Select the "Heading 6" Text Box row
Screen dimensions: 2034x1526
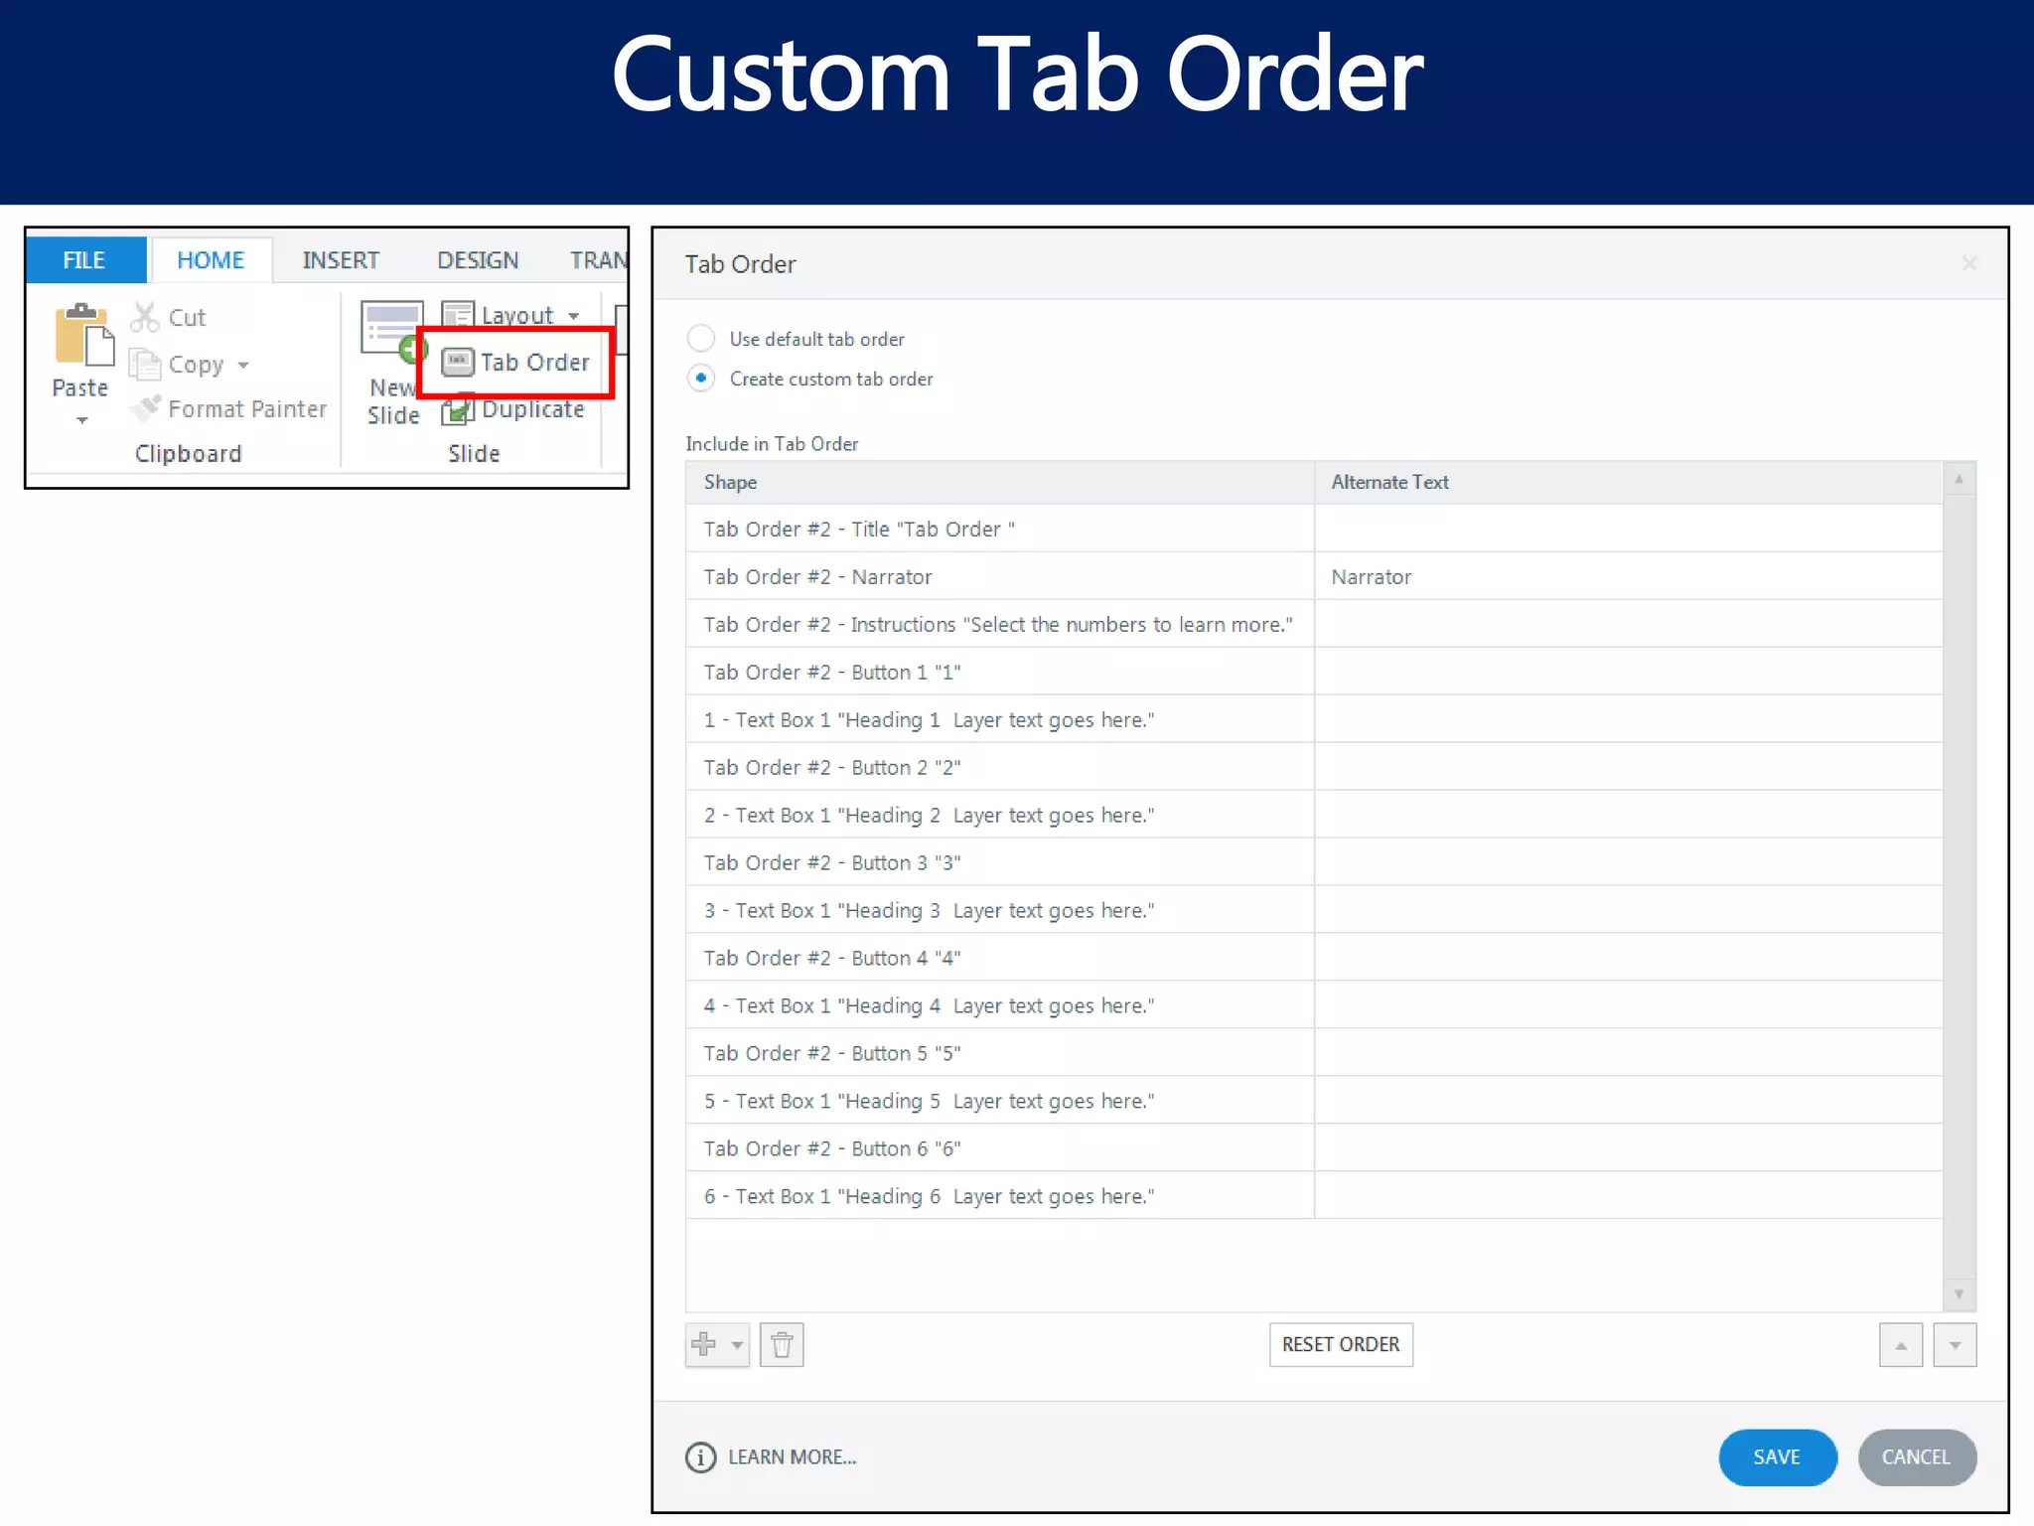(1314, 1196)
